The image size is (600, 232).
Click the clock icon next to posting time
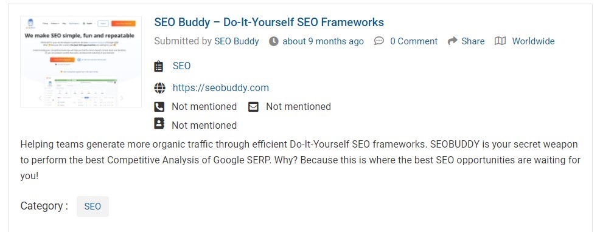coord(274,41)
